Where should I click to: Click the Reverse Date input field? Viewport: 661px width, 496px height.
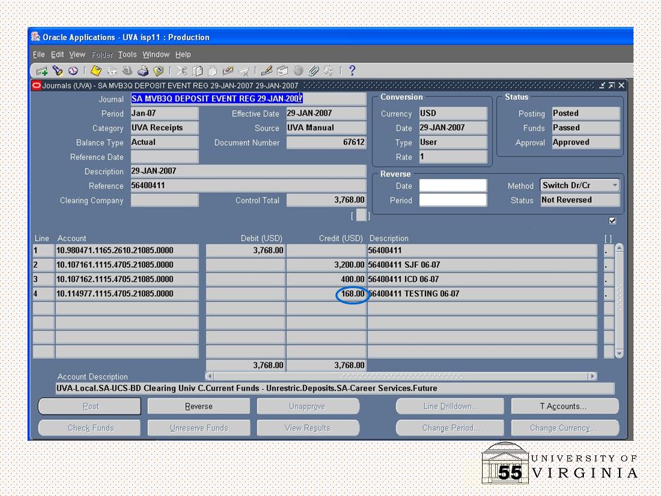[453, 185]
